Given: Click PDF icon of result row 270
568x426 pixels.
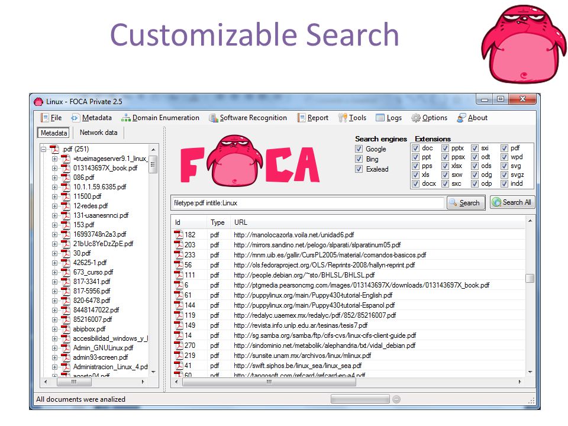Looking at the screenshot, I should click(178, 346).
